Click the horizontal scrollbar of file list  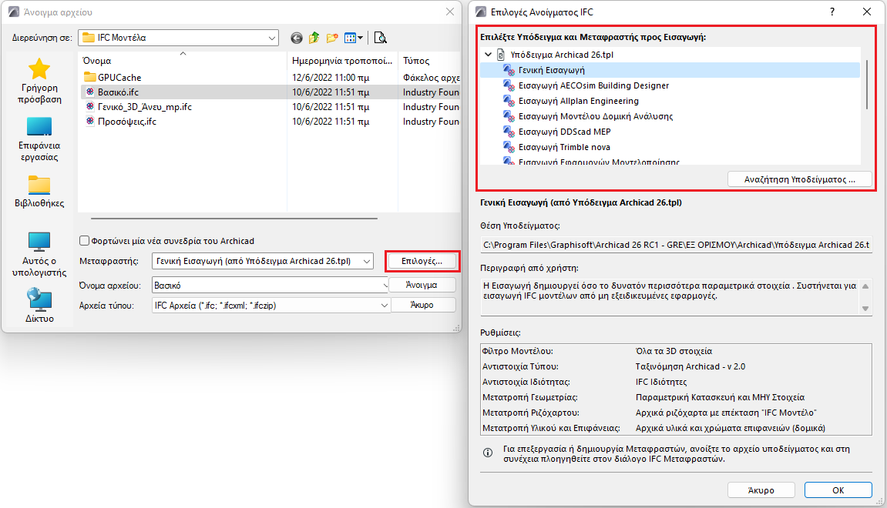tap(234, 218)
